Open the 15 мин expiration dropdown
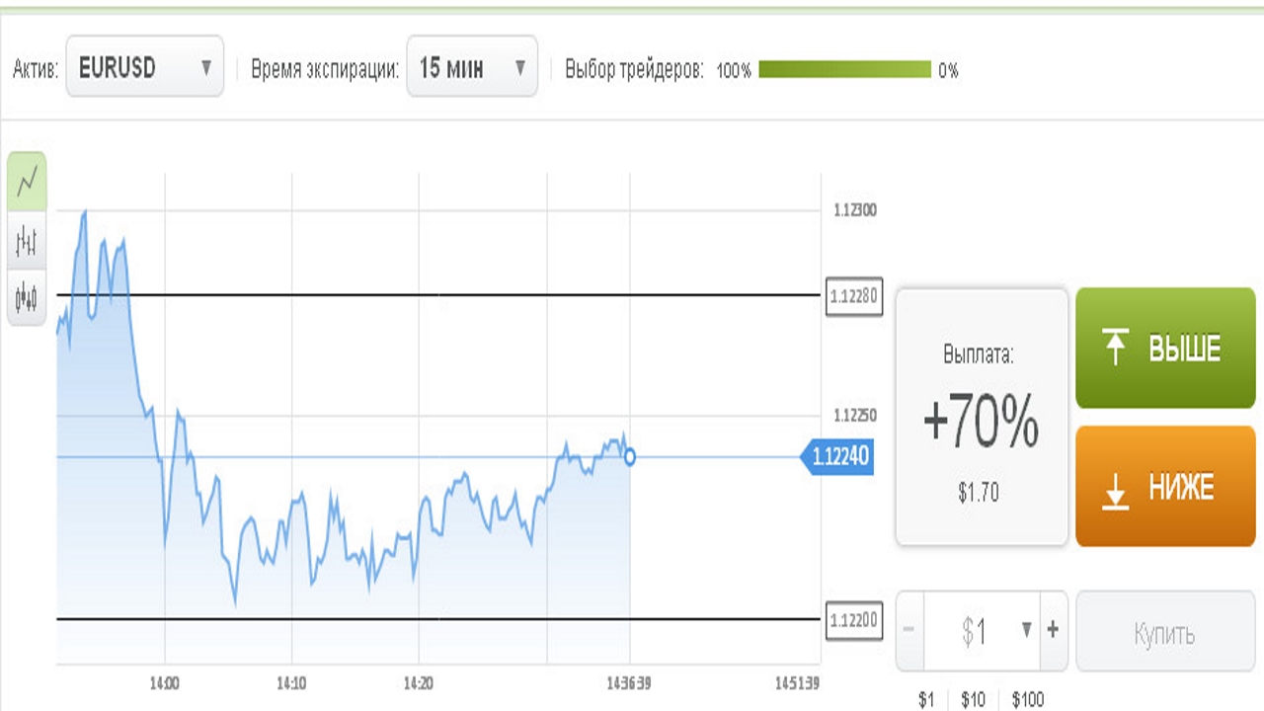This screenshot has width=1264, height=711. point(472,68)
